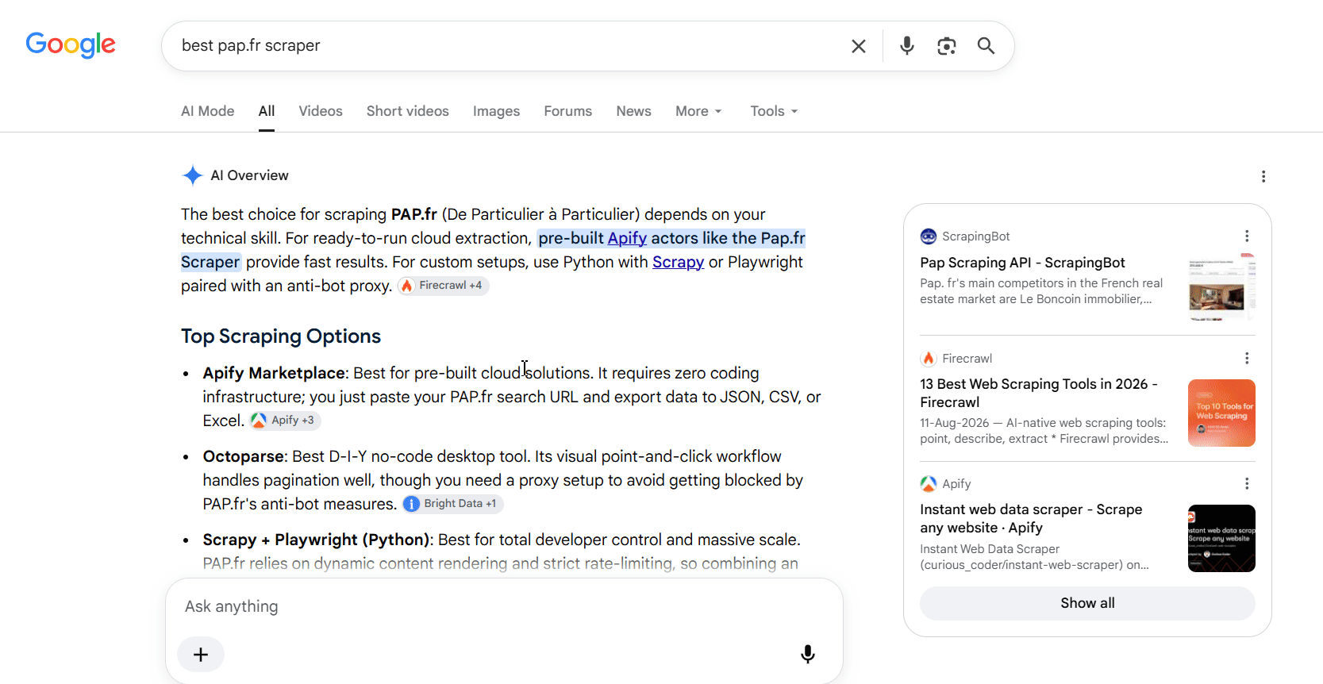Focus the 'Ask anything' input field
The image size is (1323, 684).
click(x=504, y=606)
